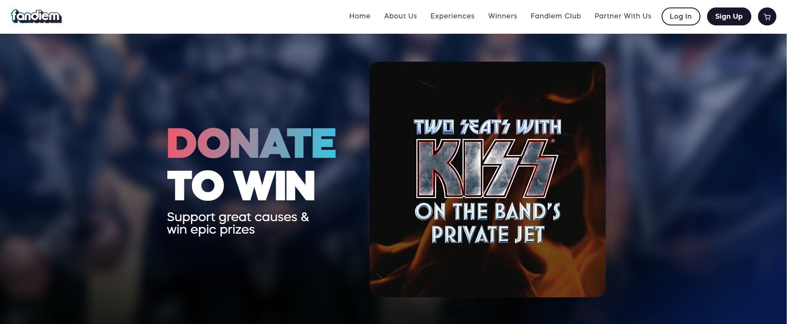
Task: Click the 'Support great causes' tagline
Action: (x=238, y=217)
